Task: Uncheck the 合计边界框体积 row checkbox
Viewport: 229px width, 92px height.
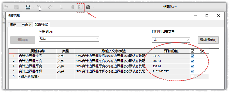Action: pos(193,71)
